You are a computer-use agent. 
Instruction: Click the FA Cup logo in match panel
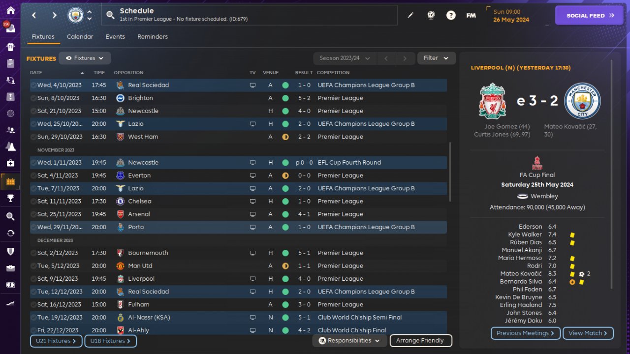click(537, 162)
